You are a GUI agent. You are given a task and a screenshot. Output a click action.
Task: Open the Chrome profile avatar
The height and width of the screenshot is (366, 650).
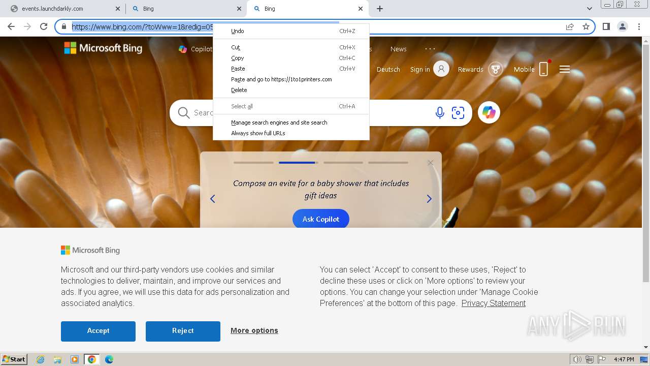(622, 26)
